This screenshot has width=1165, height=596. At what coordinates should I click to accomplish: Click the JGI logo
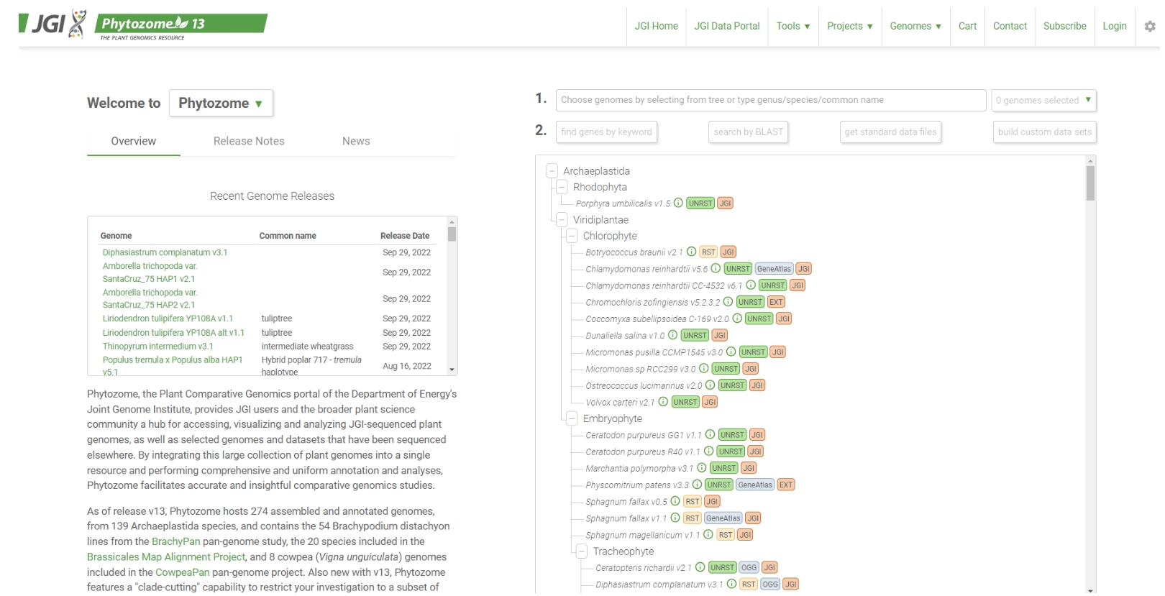tap(52, 24)
